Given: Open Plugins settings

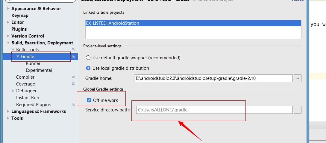Looking at the screenshot, I should click(x=19, y=29).
